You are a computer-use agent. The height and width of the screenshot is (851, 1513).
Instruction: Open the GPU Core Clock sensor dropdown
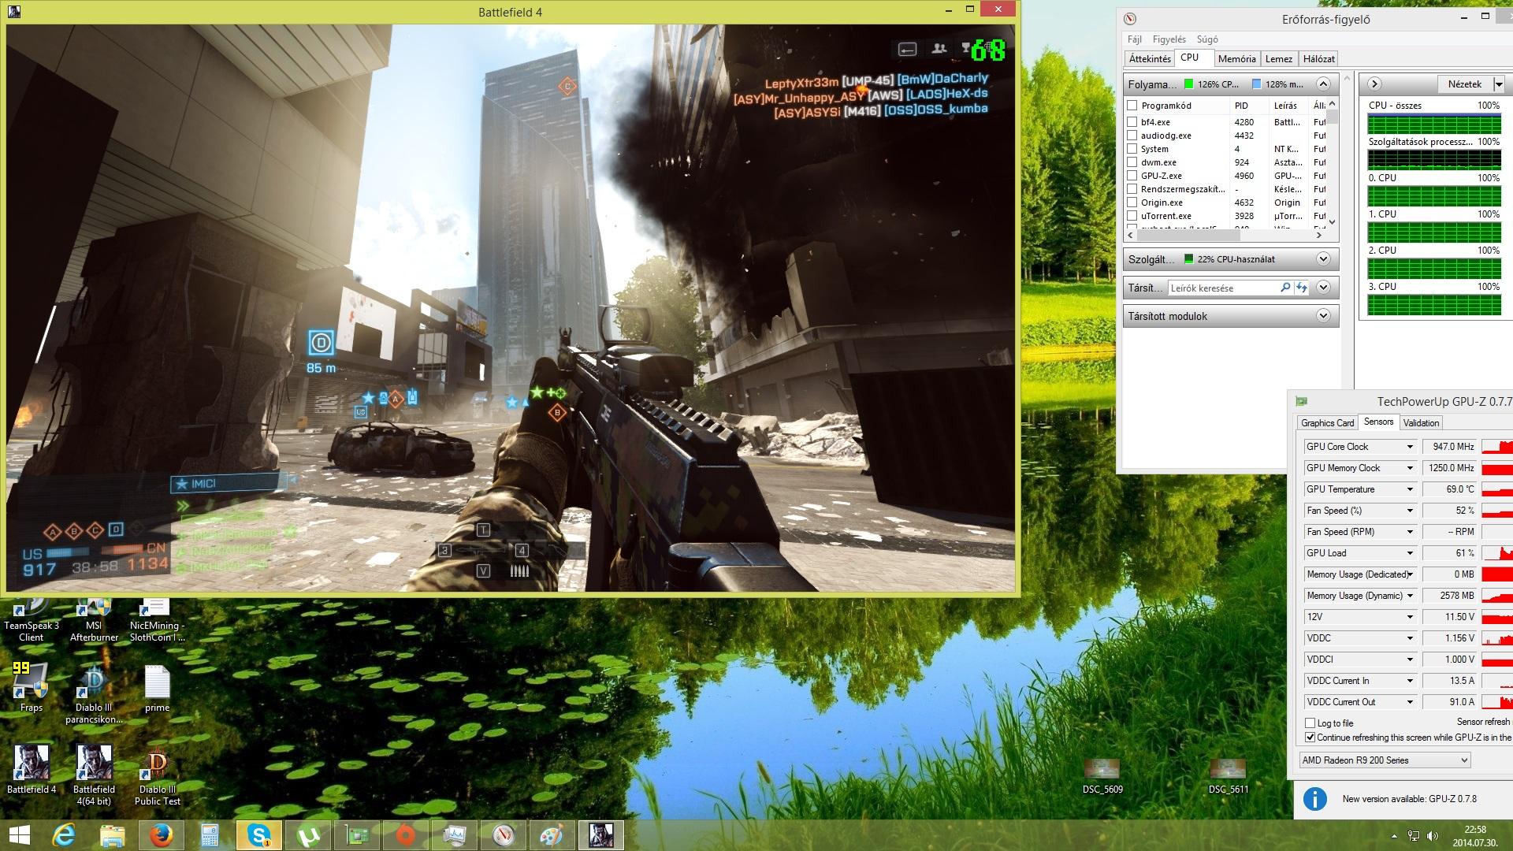(1410, 447)
